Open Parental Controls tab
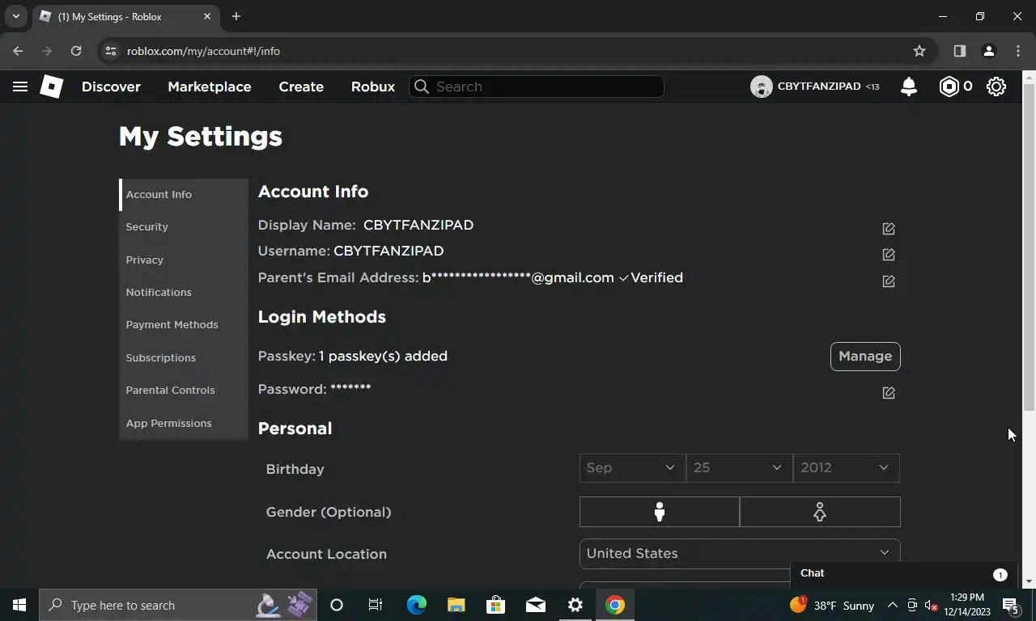Screen dimensions: 1036x621 [184, 390]
